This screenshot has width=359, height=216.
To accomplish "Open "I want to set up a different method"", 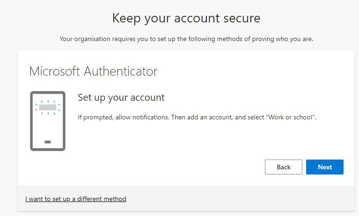I will click(x=76, y=199).
